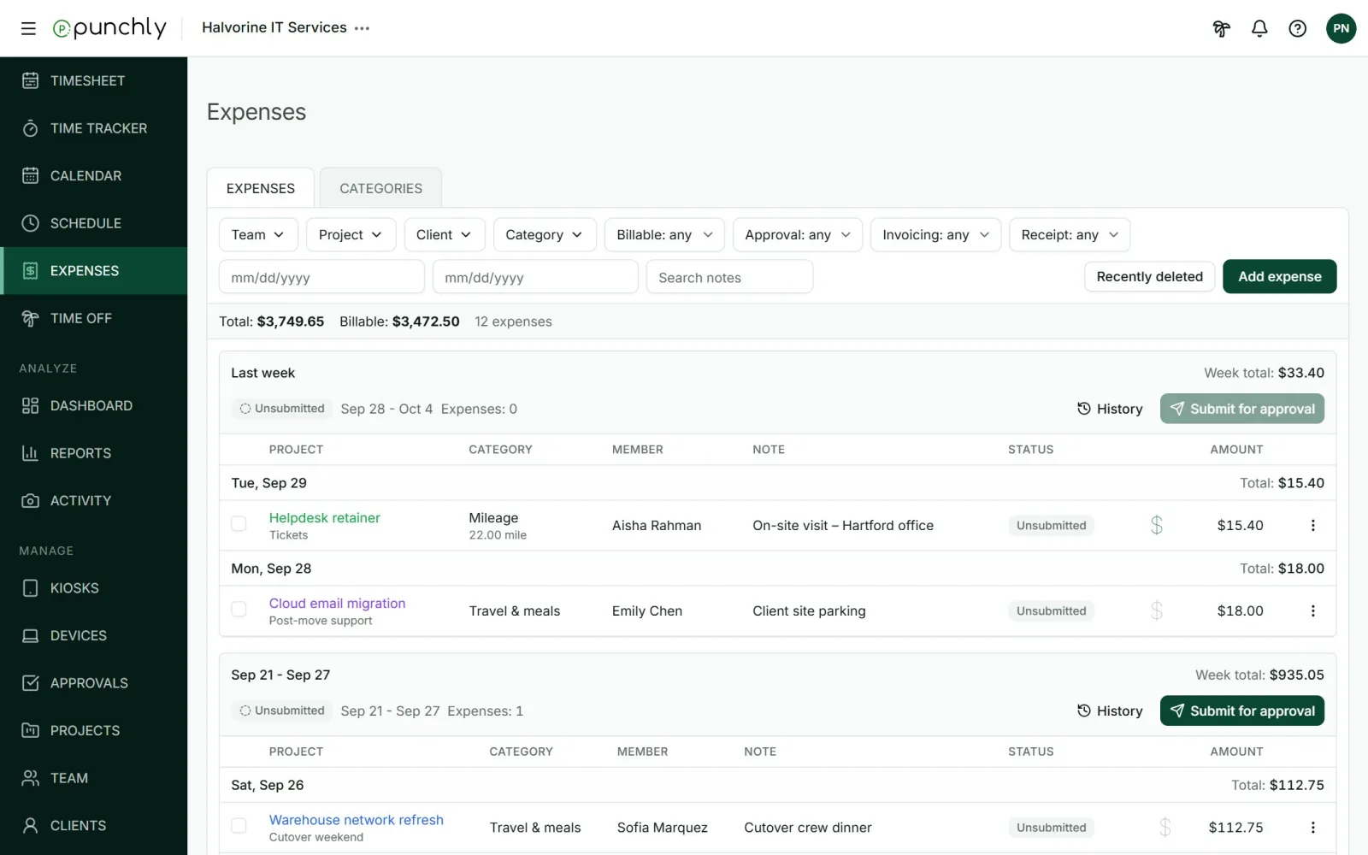Open the Approval: any dropdown
Viewport: 1368px width, 855px height.
click(x=798, y=234)
